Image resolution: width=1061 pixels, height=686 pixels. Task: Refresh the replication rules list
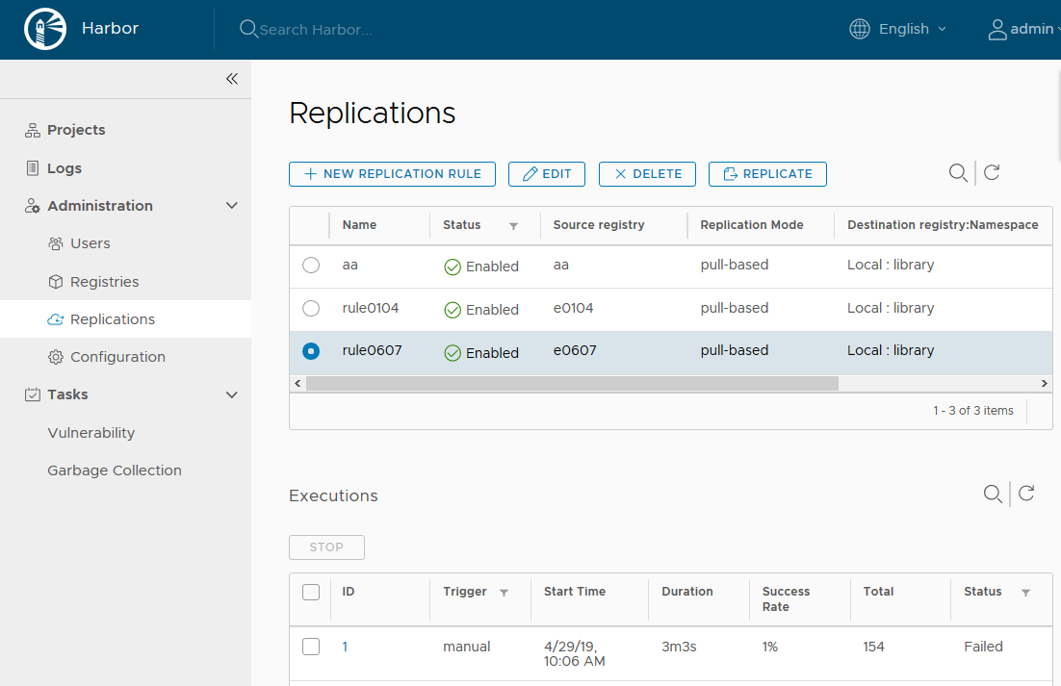point(992,173)
